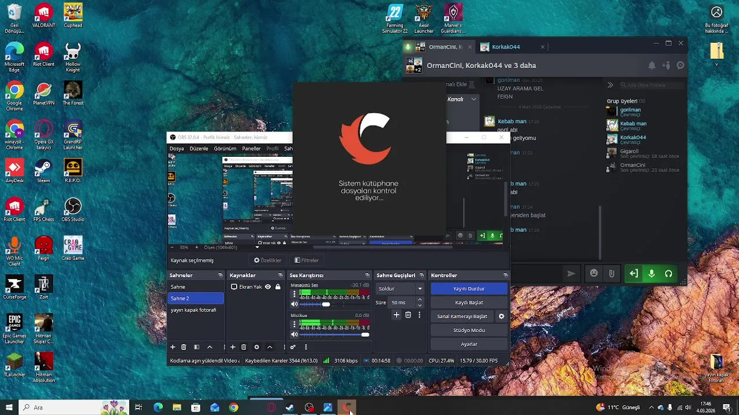Open OBS Studio desktop shortcut
Image resolution: width=739 pixels, height=415 pixels.
(73, 209)
